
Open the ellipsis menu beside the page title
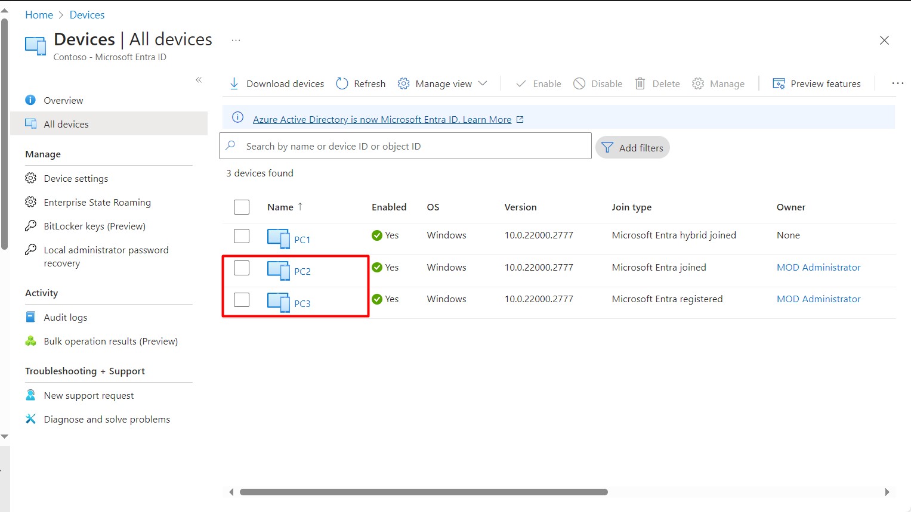pyautogui.click(x=236, y=41)
